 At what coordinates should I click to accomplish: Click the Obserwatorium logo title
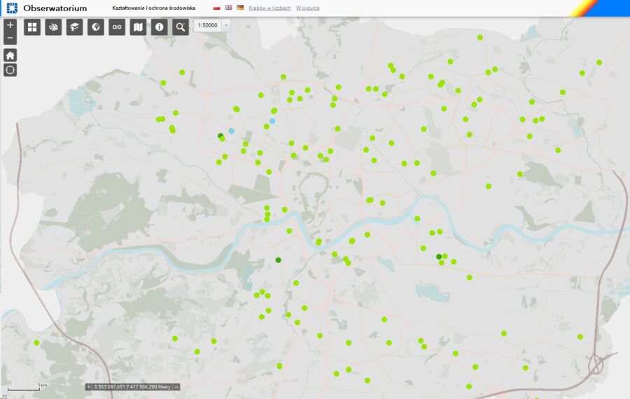55,8
